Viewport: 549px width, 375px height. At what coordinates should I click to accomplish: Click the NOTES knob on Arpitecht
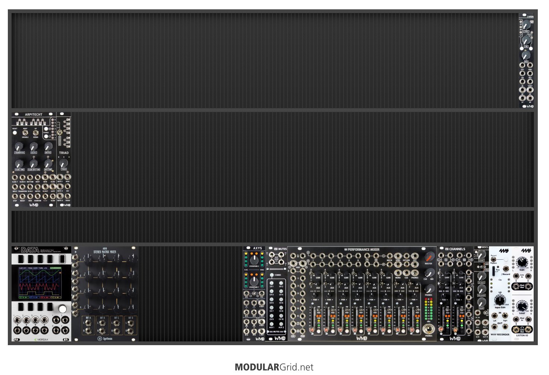pos(48,146)
